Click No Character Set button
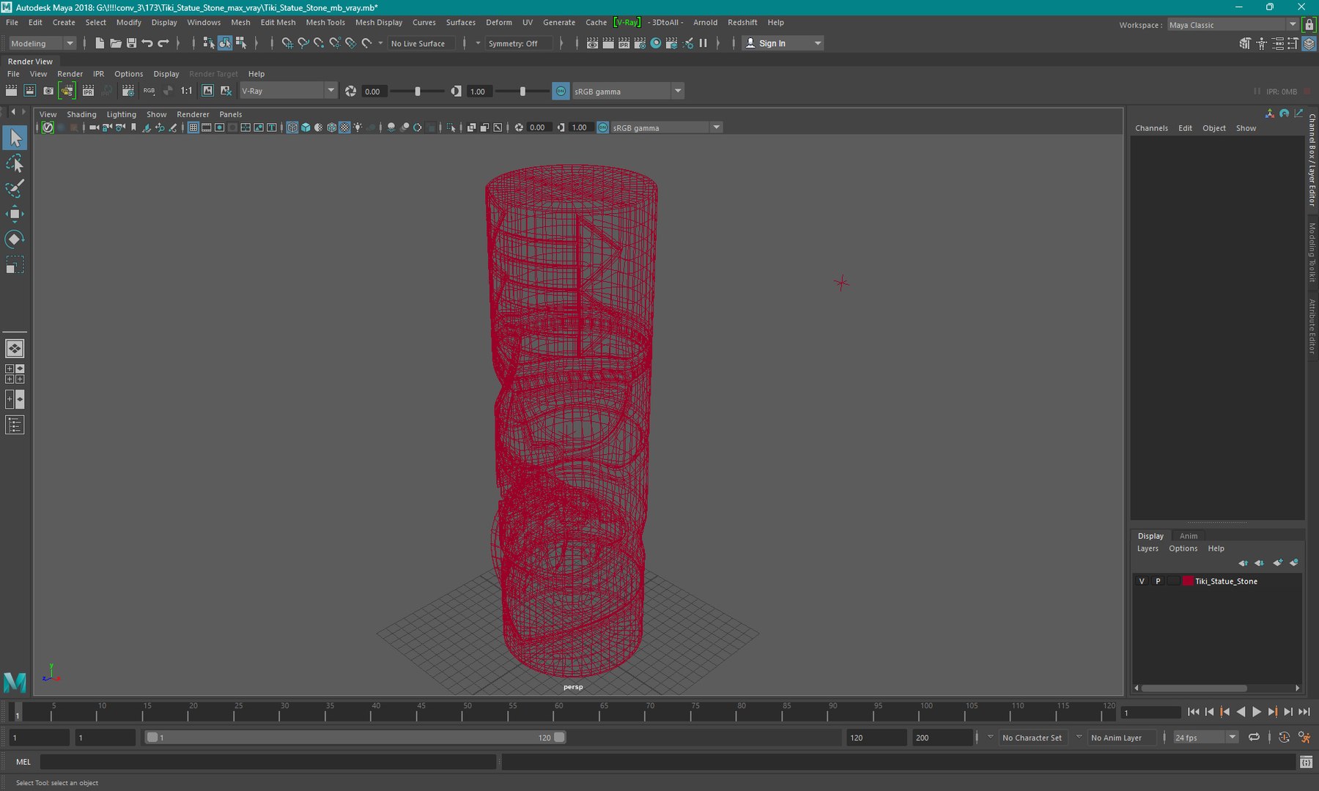 click(1031, 738)
